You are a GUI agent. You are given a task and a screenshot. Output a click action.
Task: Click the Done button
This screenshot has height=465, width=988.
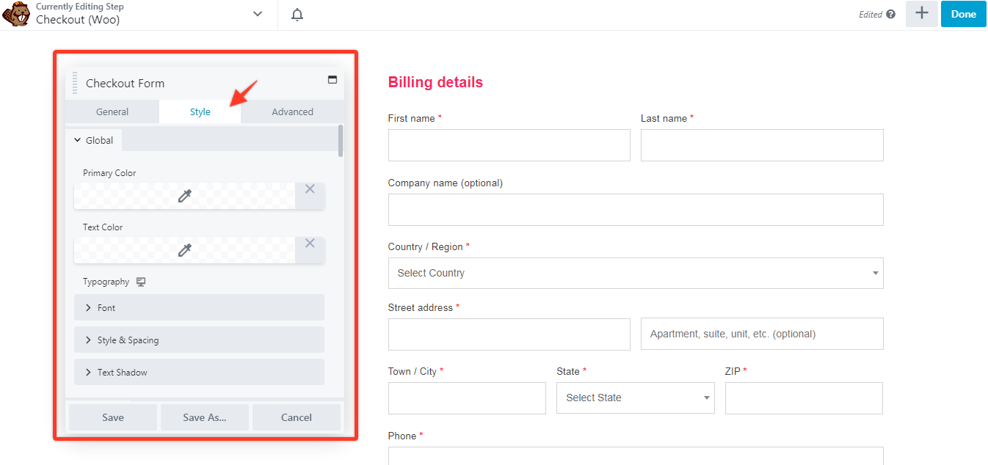point(963,14)
